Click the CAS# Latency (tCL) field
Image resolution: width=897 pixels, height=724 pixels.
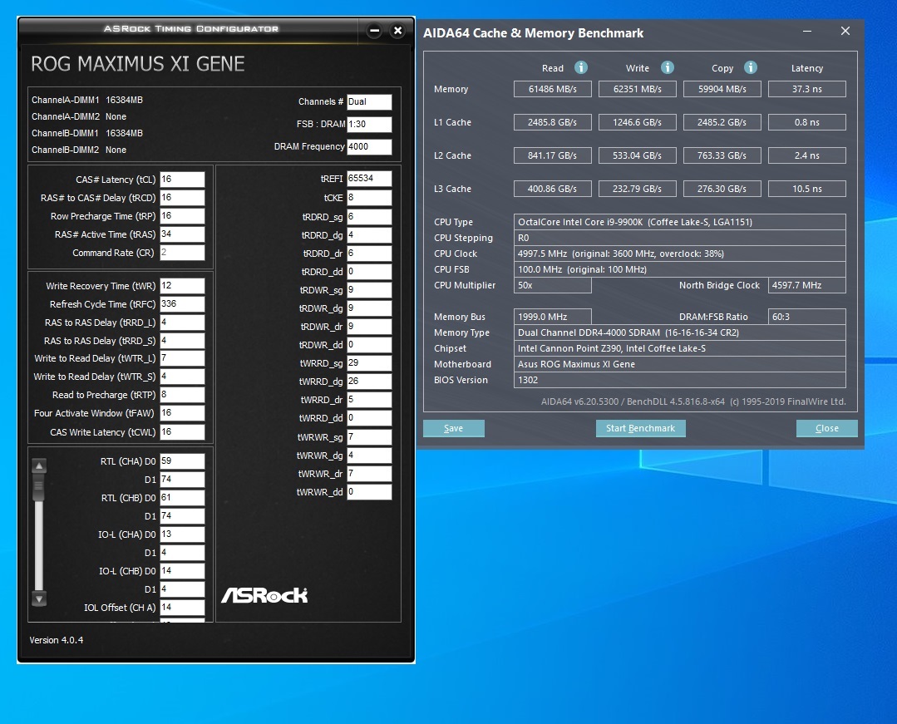coord(182,180)
